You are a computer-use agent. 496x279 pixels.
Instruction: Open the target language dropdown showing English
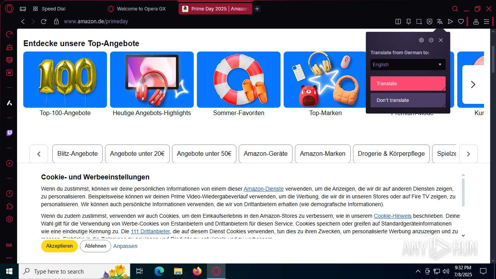click(408, 65)
